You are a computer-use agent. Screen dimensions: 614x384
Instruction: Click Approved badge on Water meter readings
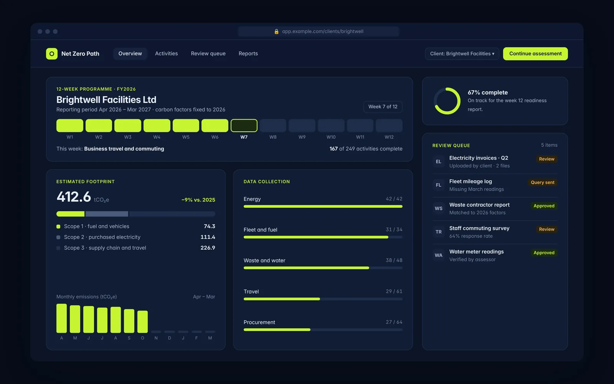[544, 253]
